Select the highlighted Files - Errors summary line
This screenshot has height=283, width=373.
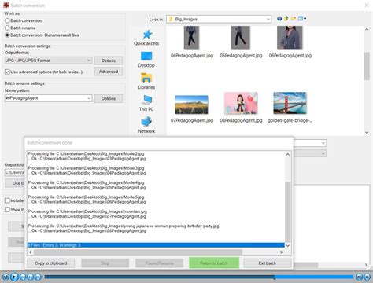tap(156, 245)
